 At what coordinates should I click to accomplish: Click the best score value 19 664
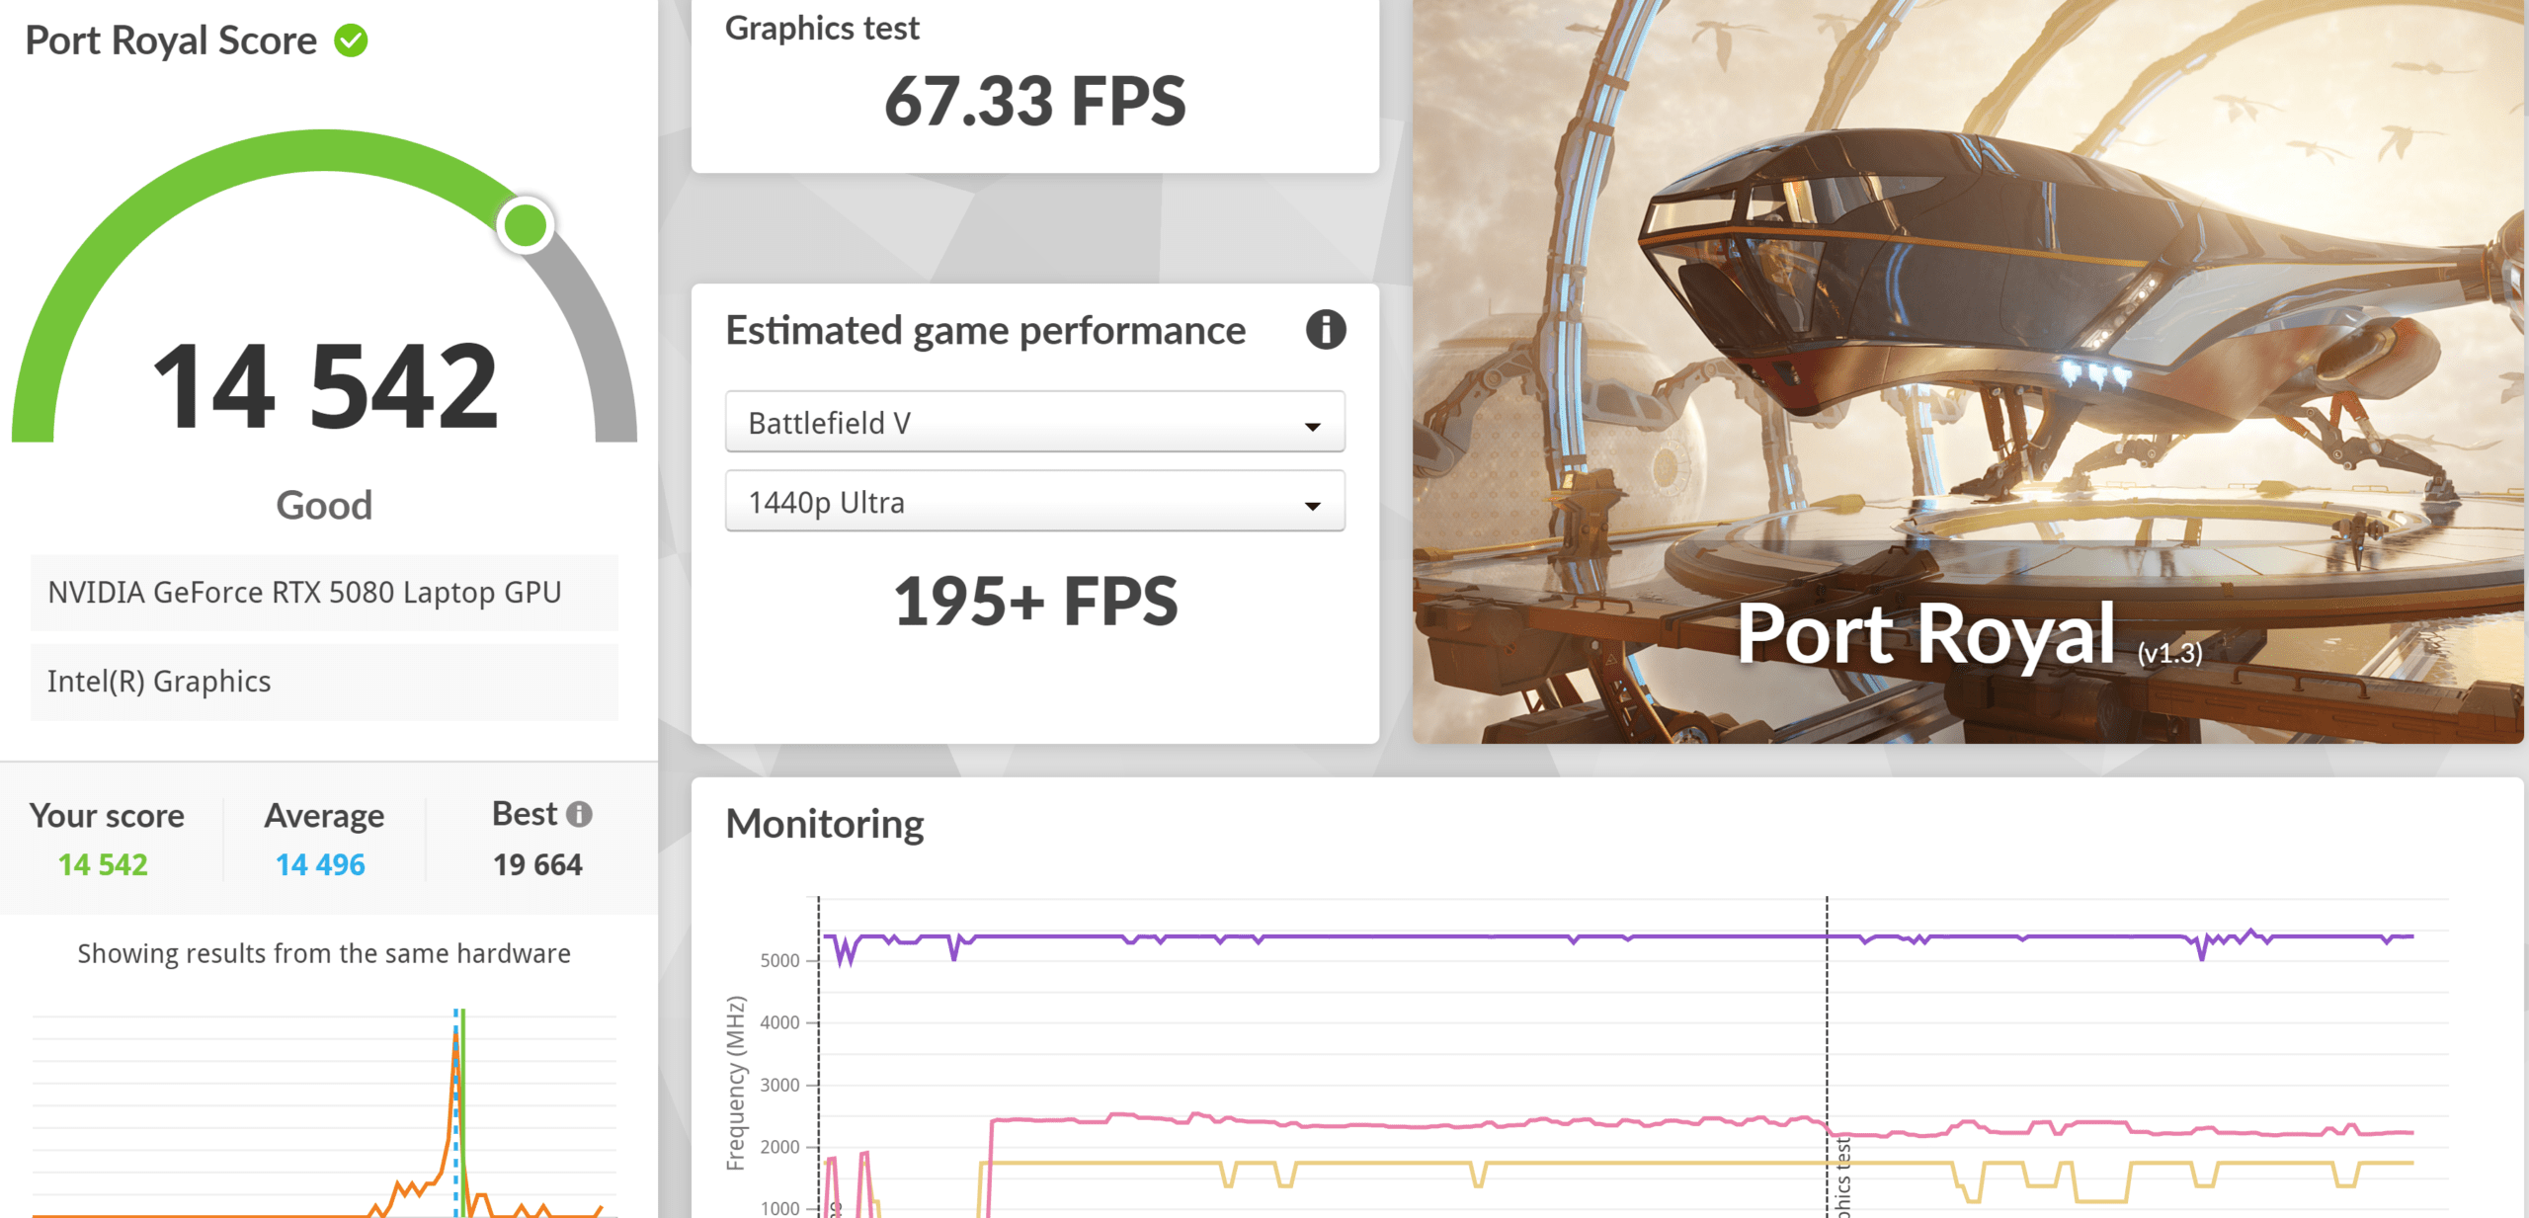click(537, 864)
